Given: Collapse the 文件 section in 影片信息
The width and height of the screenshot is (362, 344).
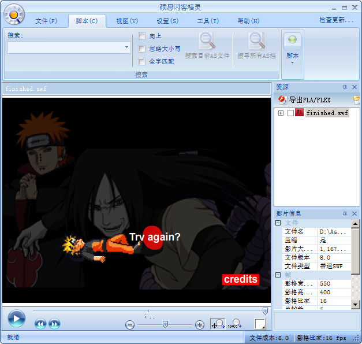Looking at the screenshot, I should coord(278,223).
